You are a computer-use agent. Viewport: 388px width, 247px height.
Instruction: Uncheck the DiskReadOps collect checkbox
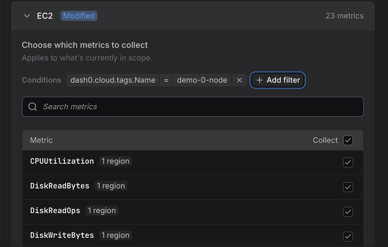[348, 212]
